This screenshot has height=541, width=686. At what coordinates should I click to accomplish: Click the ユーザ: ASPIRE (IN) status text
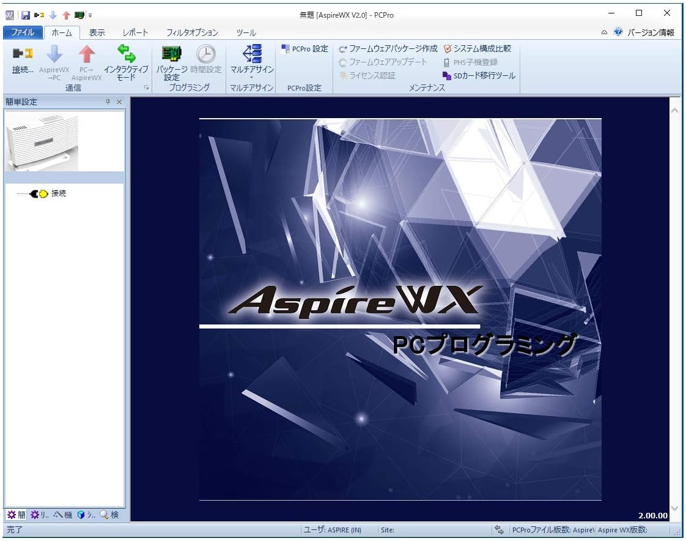[333, 529]
